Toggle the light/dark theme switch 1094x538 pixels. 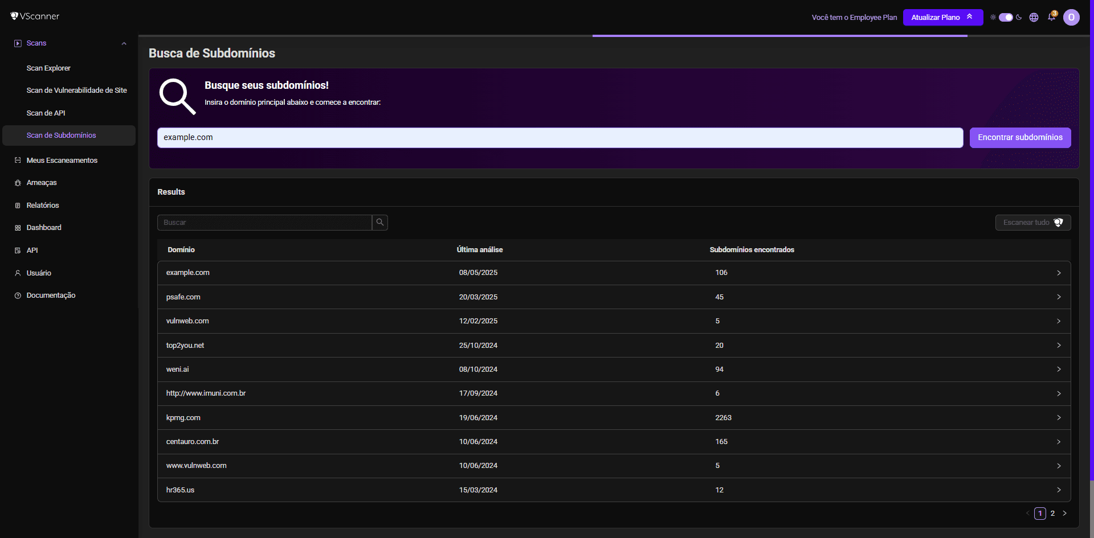[1006, 17]
